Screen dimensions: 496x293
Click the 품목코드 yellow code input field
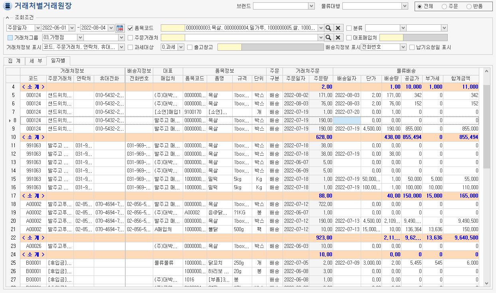[173, 28]
